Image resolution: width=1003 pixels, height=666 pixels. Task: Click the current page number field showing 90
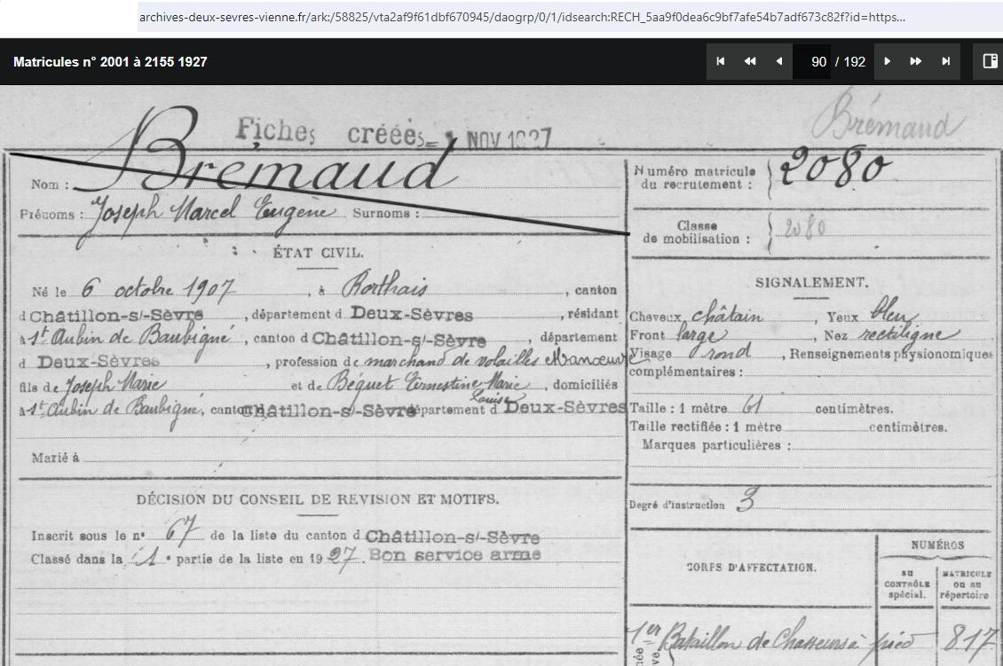pos(812,62)
